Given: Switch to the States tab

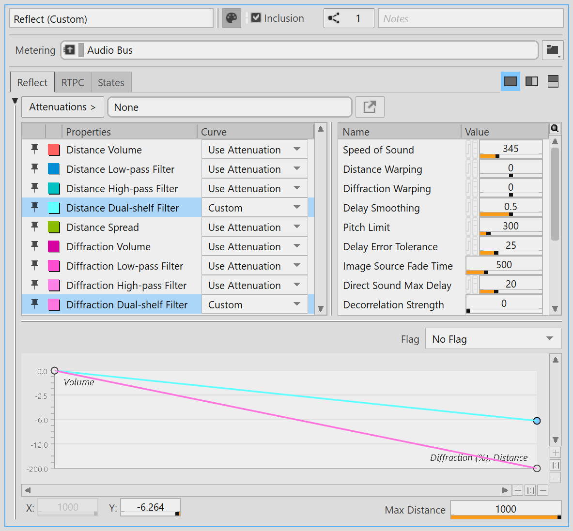Looking at the screenshot, I should 111,83.
